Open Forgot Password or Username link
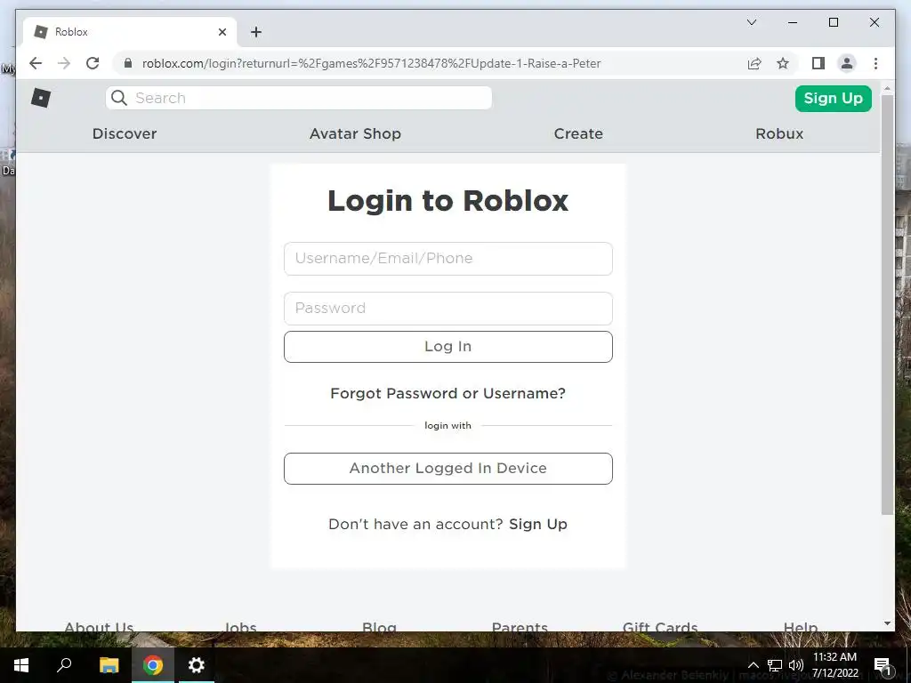Image resolution: width=911 pixels, height=683 pixels. [x=448, y=393]
